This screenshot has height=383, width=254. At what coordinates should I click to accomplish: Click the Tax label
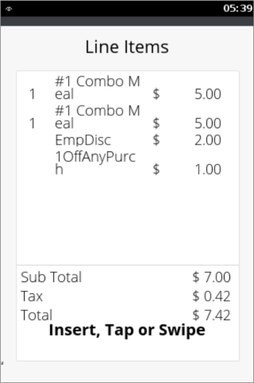pyautogui.click(x=32, y=296)
